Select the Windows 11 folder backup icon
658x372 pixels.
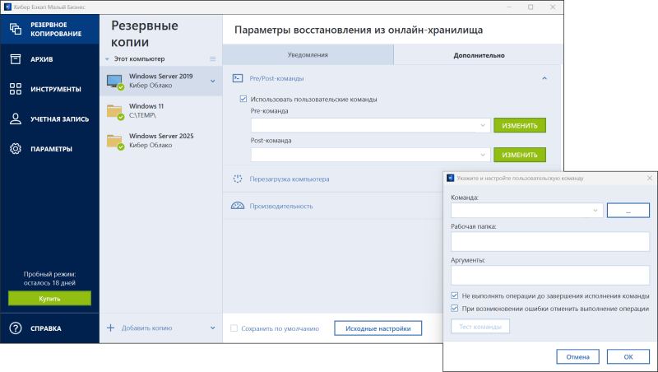(x=114, y=111)
